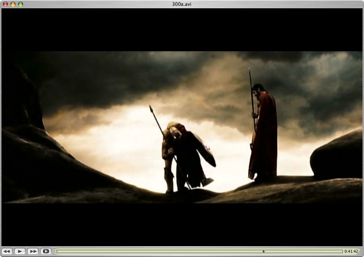Image resolution: width=364 pixels, height=257 pixels.
Task: Click the fast-forward button
Action: click(x=33, y=251)
